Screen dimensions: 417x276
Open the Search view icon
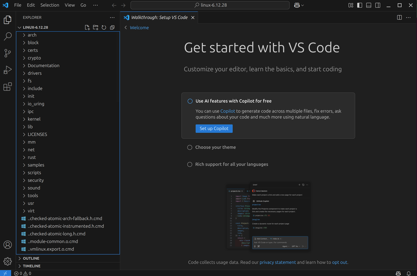pyautogui.click(x=7, y=36)
